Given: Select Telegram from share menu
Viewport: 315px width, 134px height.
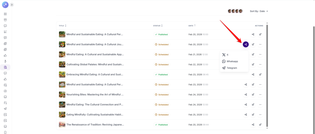Looking at the screenshot, I should click(232, 68).
